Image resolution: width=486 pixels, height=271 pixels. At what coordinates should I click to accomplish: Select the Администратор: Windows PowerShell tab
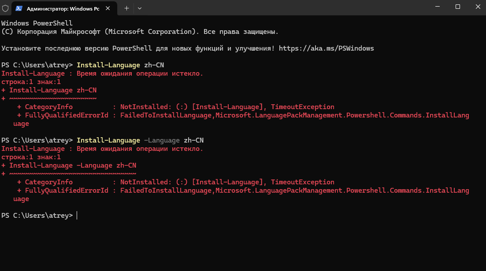tap(64, 8)
